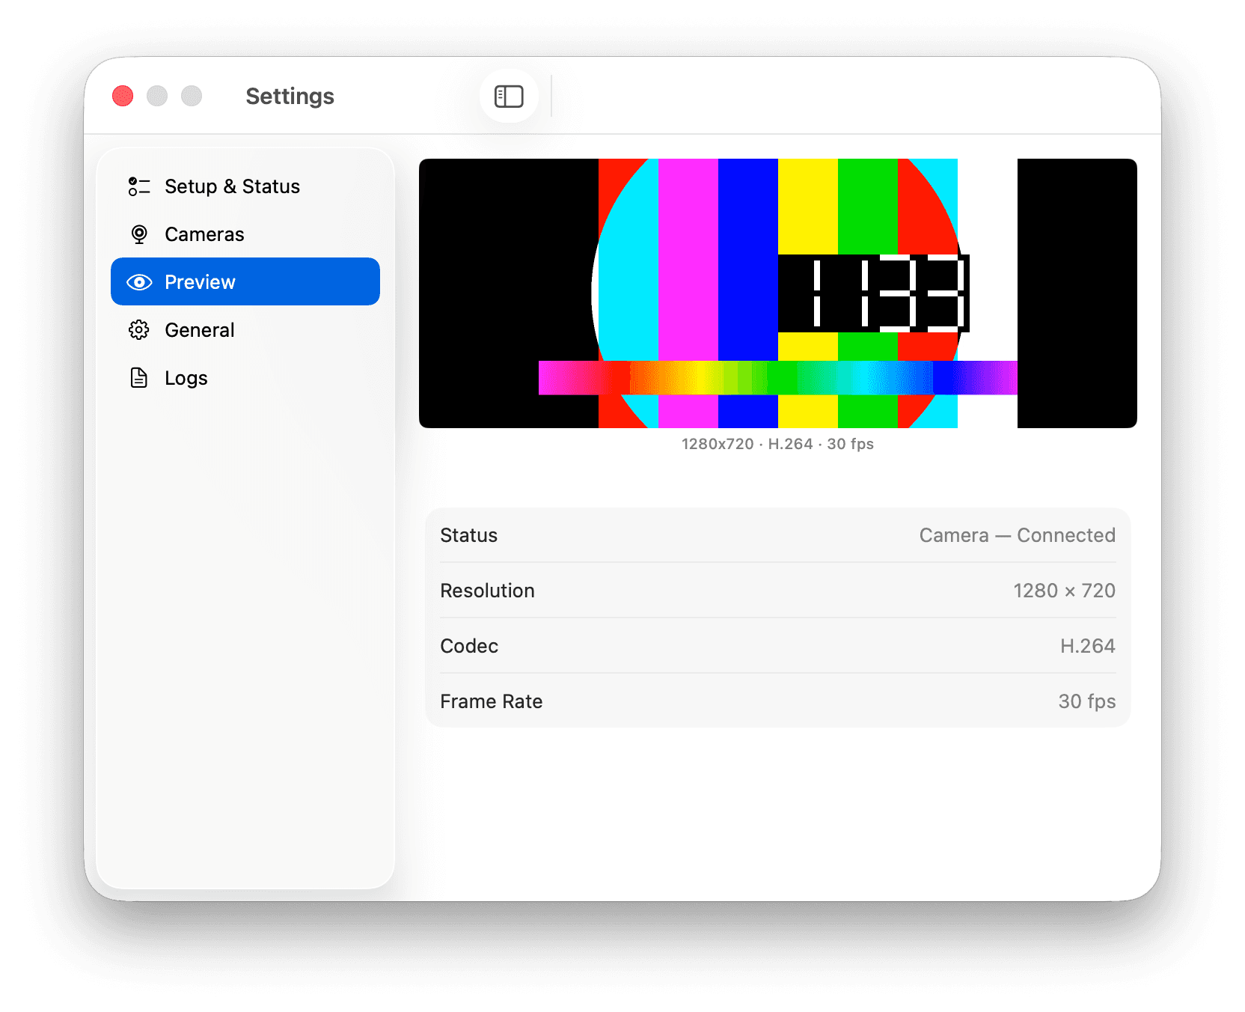Click the 'Resolution' row label

487,591
